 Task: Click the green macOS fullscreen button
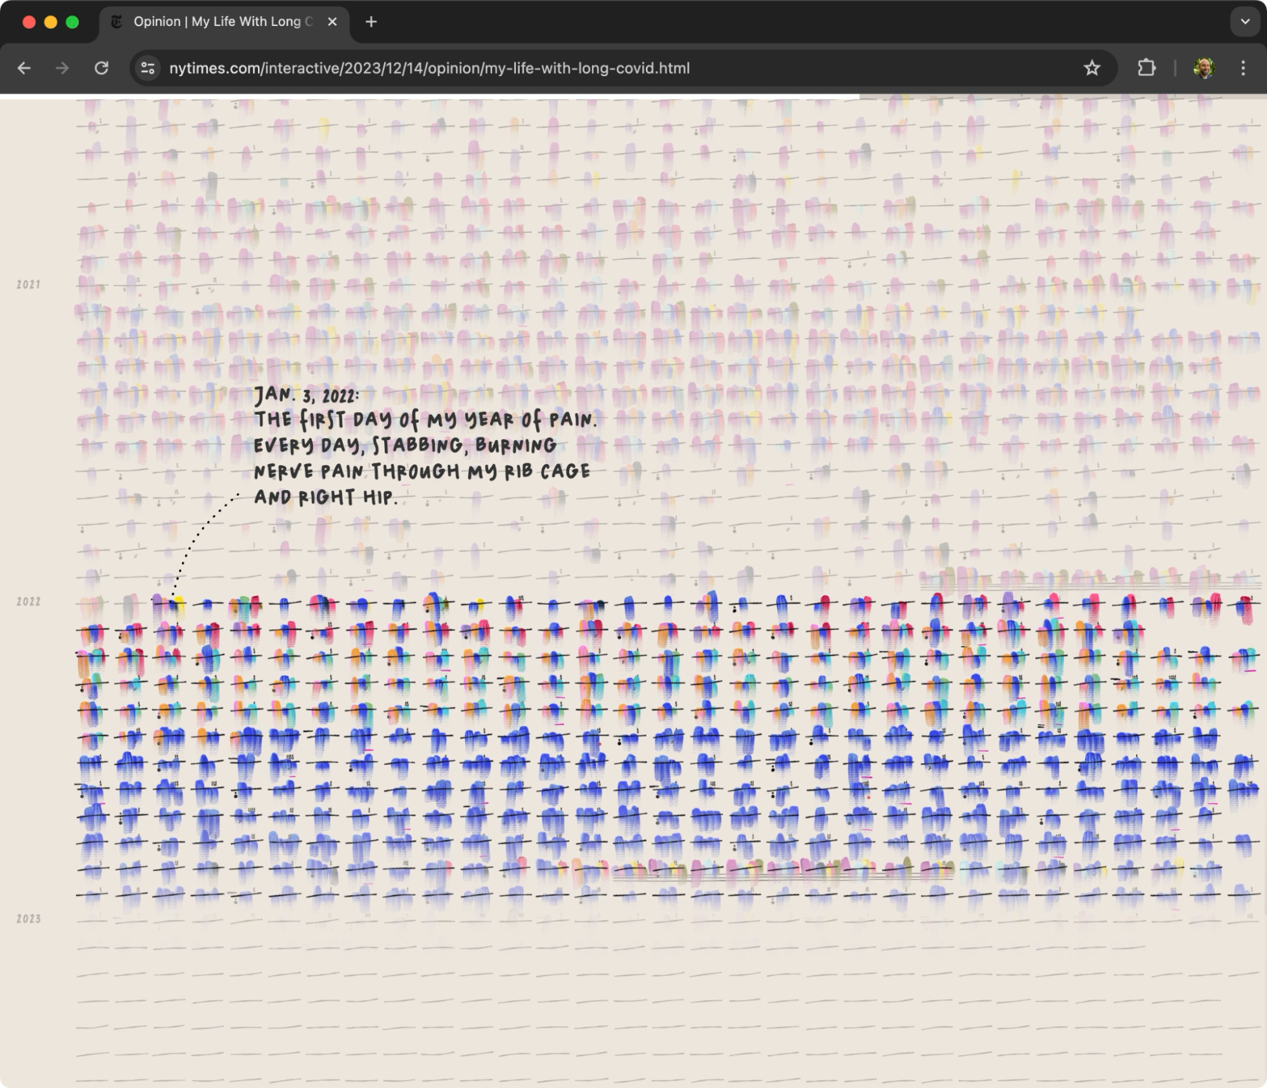point(72,22)
